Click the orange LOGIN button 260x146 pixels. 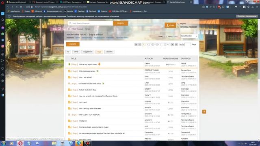(170, 25)
